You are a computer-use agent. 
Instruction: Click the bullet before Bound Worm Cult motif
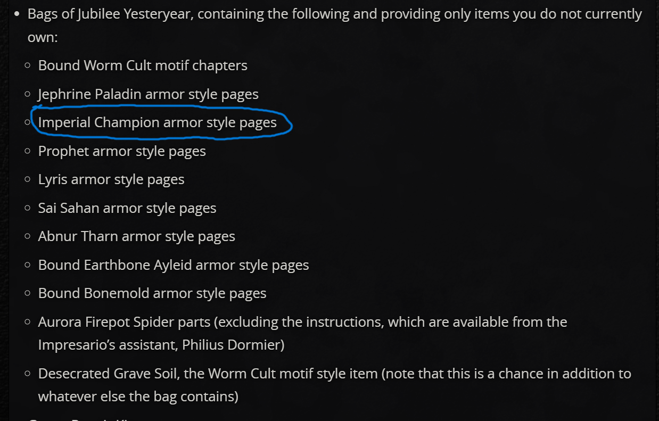tap(28, 65)
